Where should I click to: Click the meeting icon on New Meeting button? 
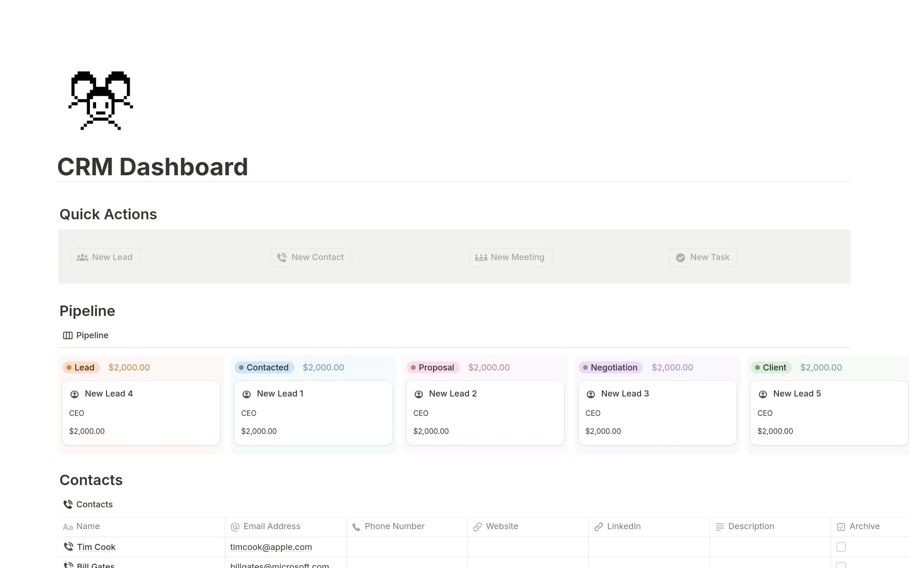(481, 258)
